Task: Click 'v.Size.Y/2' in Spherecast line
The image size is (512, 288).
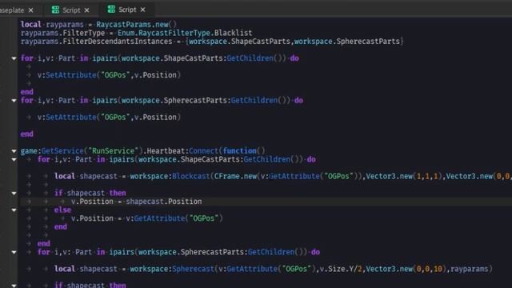Action: tap(341, 269)
